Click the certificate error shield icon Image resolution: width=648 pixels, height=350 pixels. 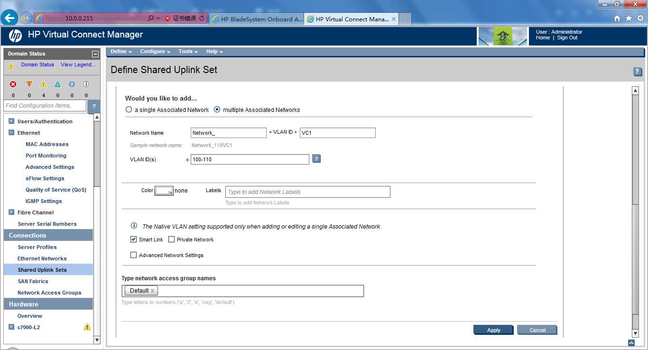[167, 18]
